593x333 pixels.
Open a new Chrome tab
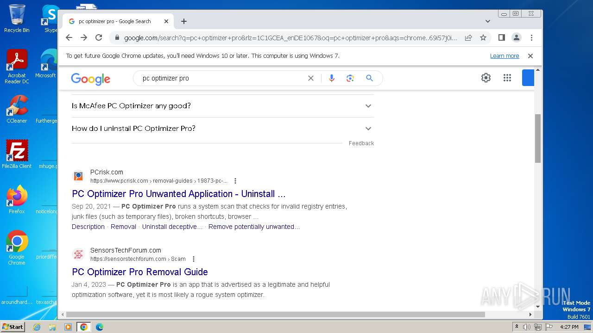pos(184,21)
